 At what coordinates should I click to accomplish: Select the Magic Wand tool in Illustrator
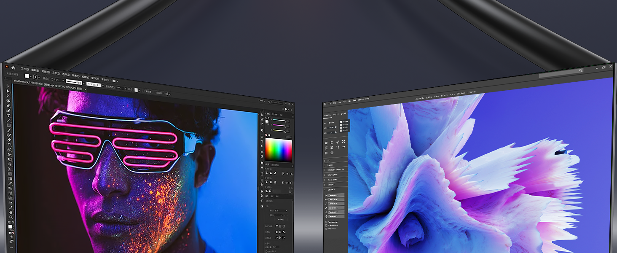[x=8, y=96]
